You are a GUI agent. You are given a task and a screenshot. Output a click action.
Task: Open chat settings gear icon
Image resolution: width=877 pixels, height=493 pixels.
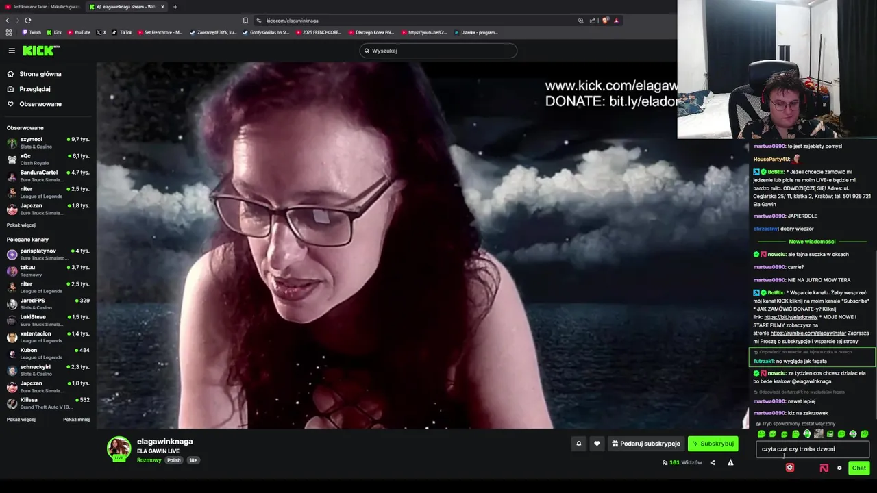point(839,468)
